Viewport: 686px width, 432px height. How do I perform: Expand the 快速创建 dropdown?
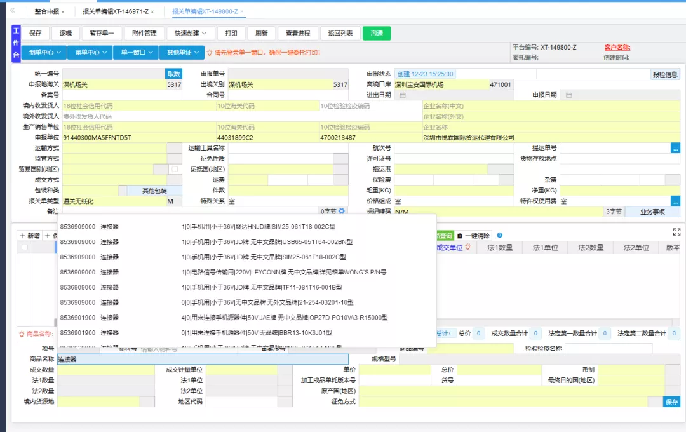click(191, 33)
